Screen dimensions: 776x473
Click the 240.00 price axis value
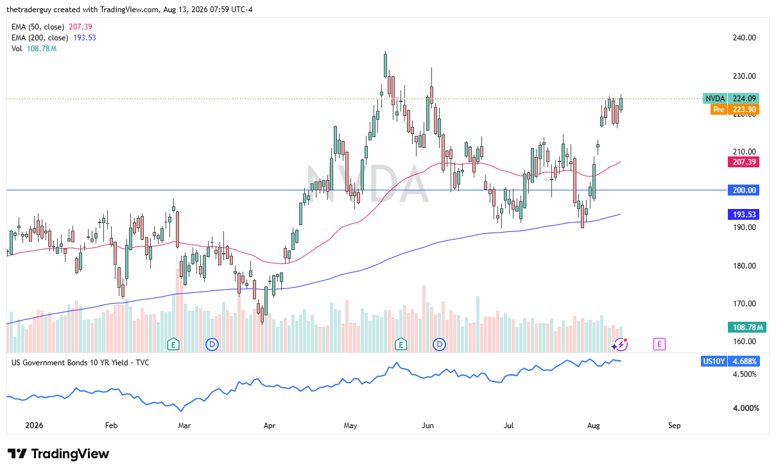(744, 38)
